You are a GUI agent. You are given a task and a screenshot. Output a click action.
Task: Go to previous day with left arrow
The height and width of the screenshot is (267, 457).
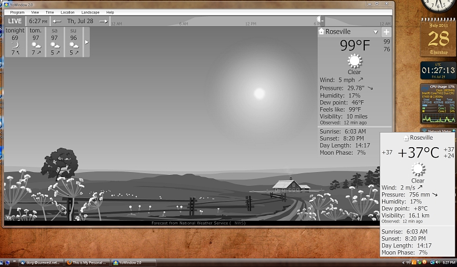point(57,21)
